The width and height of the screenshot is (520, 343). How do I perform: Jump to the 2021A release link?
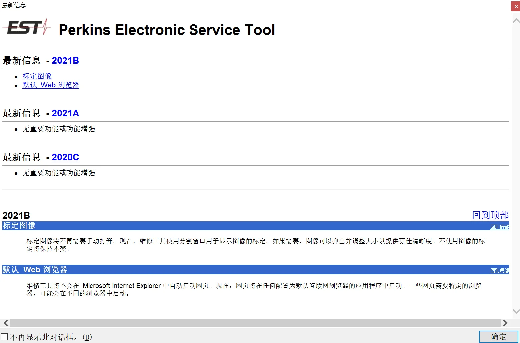point(65,113)
